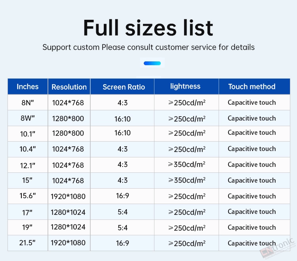Click the 15.6" size cell
The width and height of the screenshot is (297, 261).
coord(28,196)
